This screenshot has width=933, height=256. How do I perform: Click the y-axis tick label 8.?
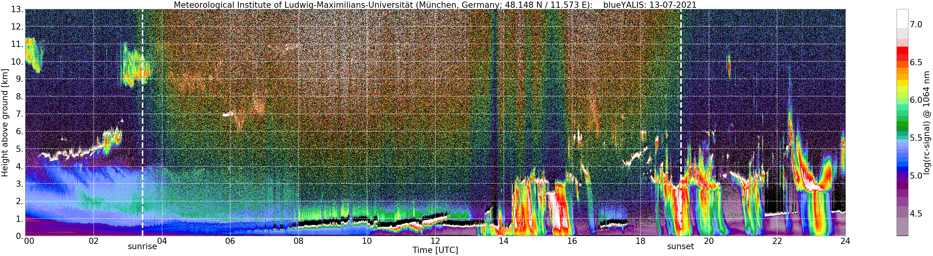(x=20, y=97)
